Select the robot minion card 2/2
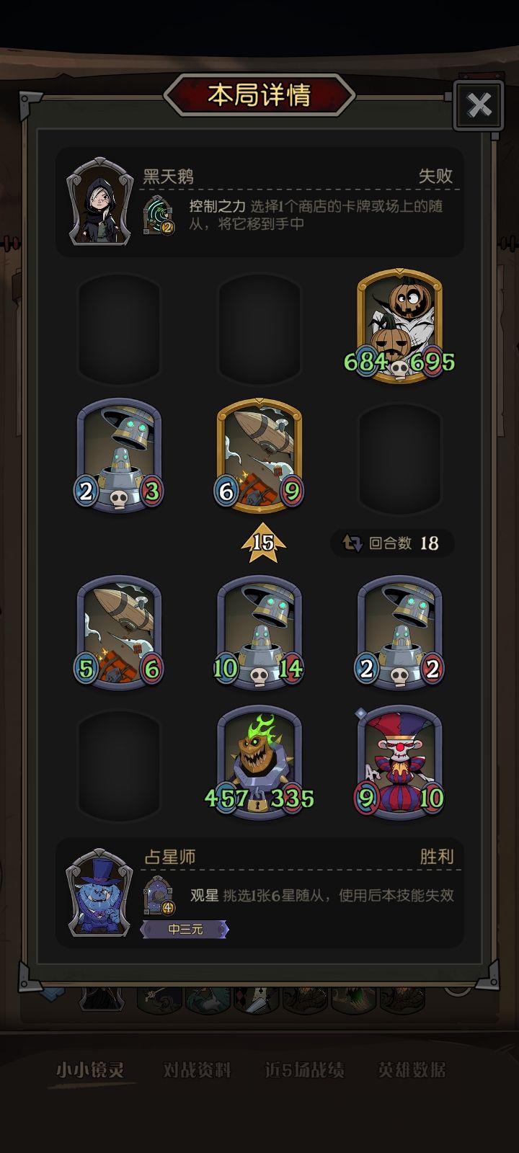This screenshot has height=1153, width=519. 399,632
